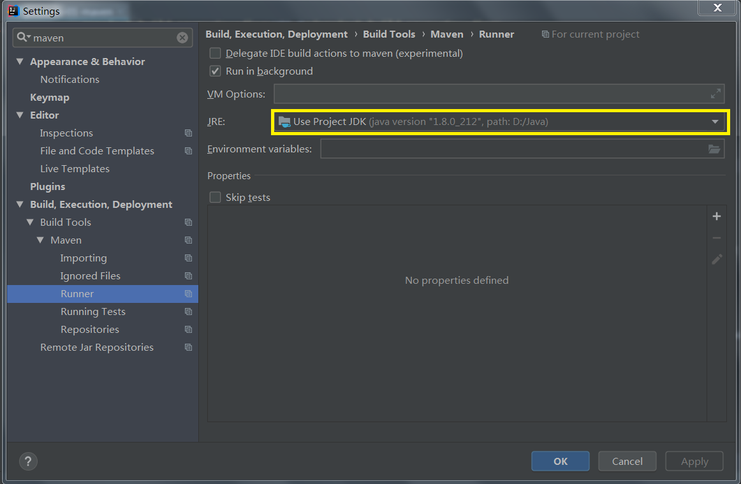Click project-level icon beside Runner
Viewport: 741px width, 484px height.
point(189,294)
